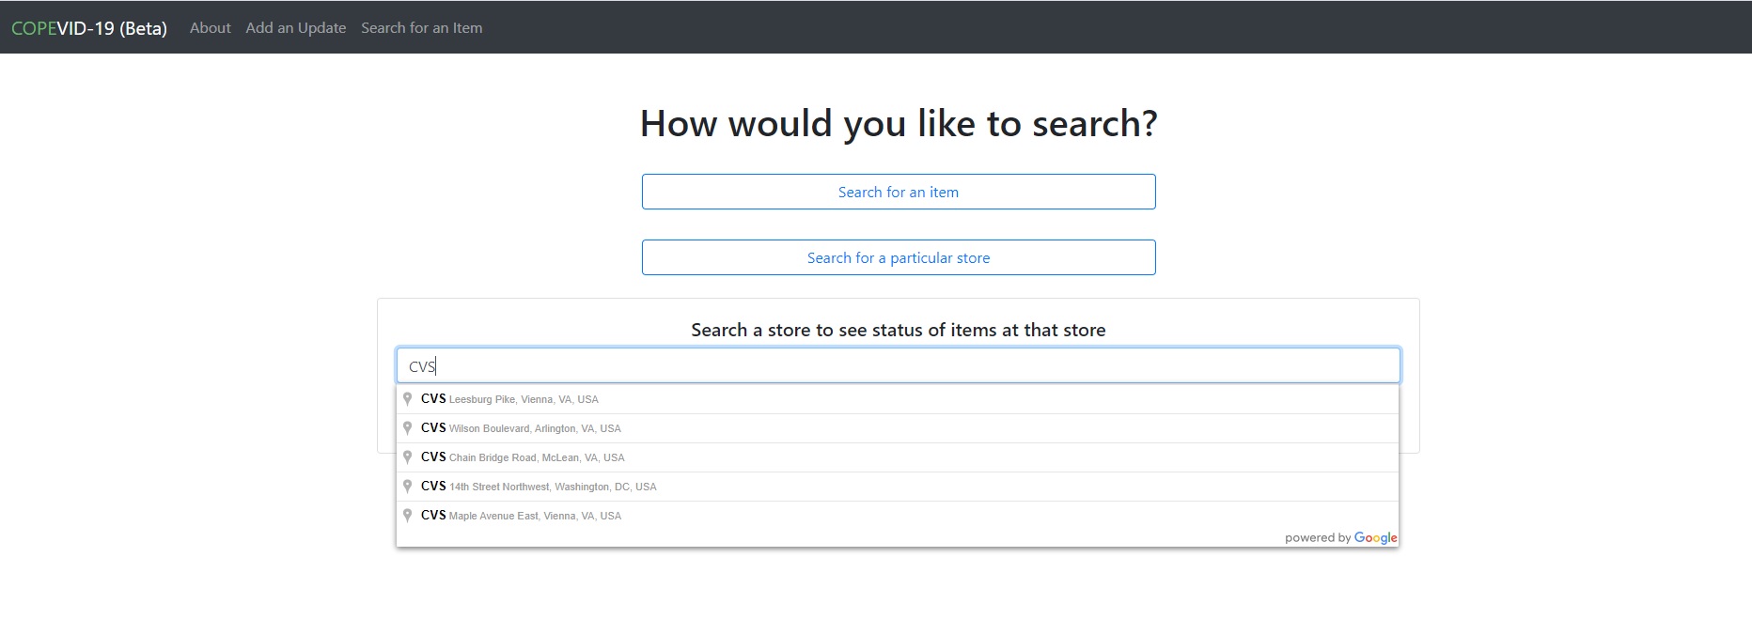The width and height of the screenshot is (1752, 619).
Task: Click the How would you like to search heading
Action: 899,123
